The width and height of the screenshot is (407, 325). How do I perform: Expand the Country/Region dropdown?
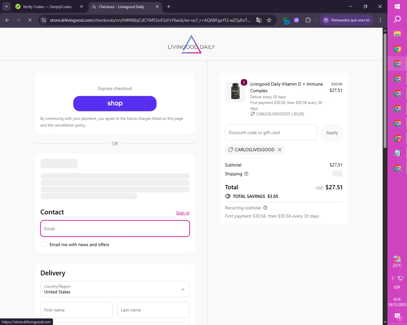[115, 289]
